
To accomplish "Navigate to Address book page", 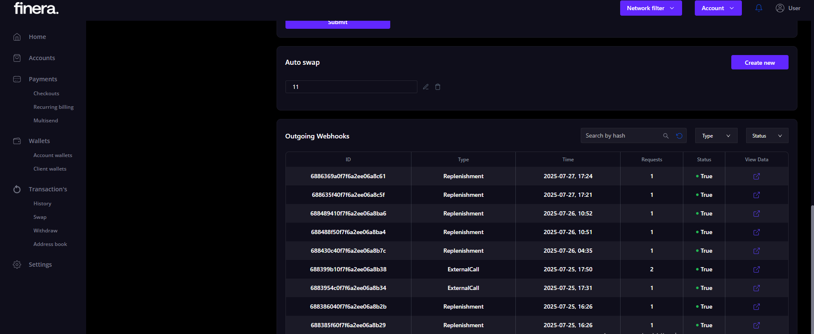I will (50, 244).
